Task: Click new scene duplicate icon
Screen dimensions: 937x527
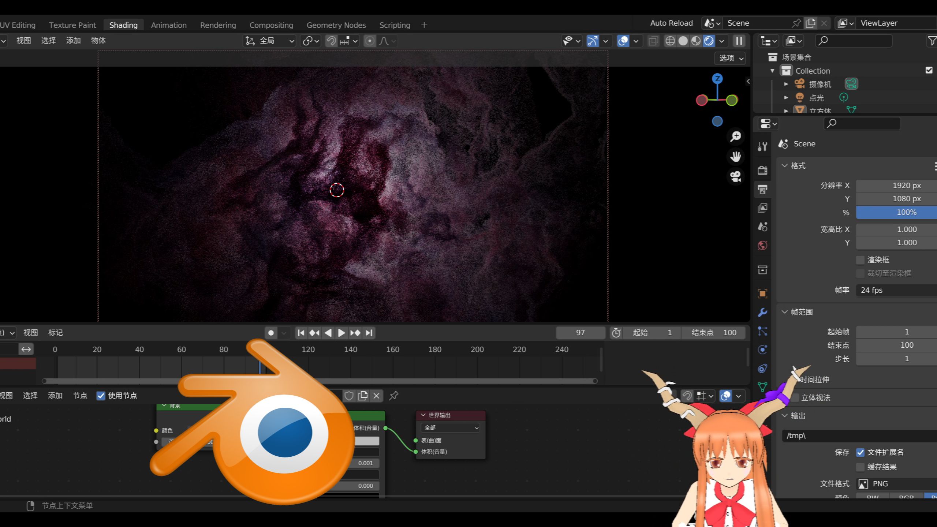Action: pos(810,23)
